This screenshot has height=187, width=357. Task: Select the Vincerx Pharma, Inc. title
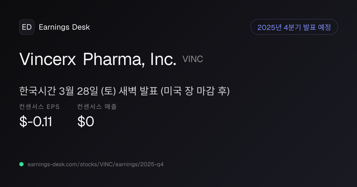point(98,59)
